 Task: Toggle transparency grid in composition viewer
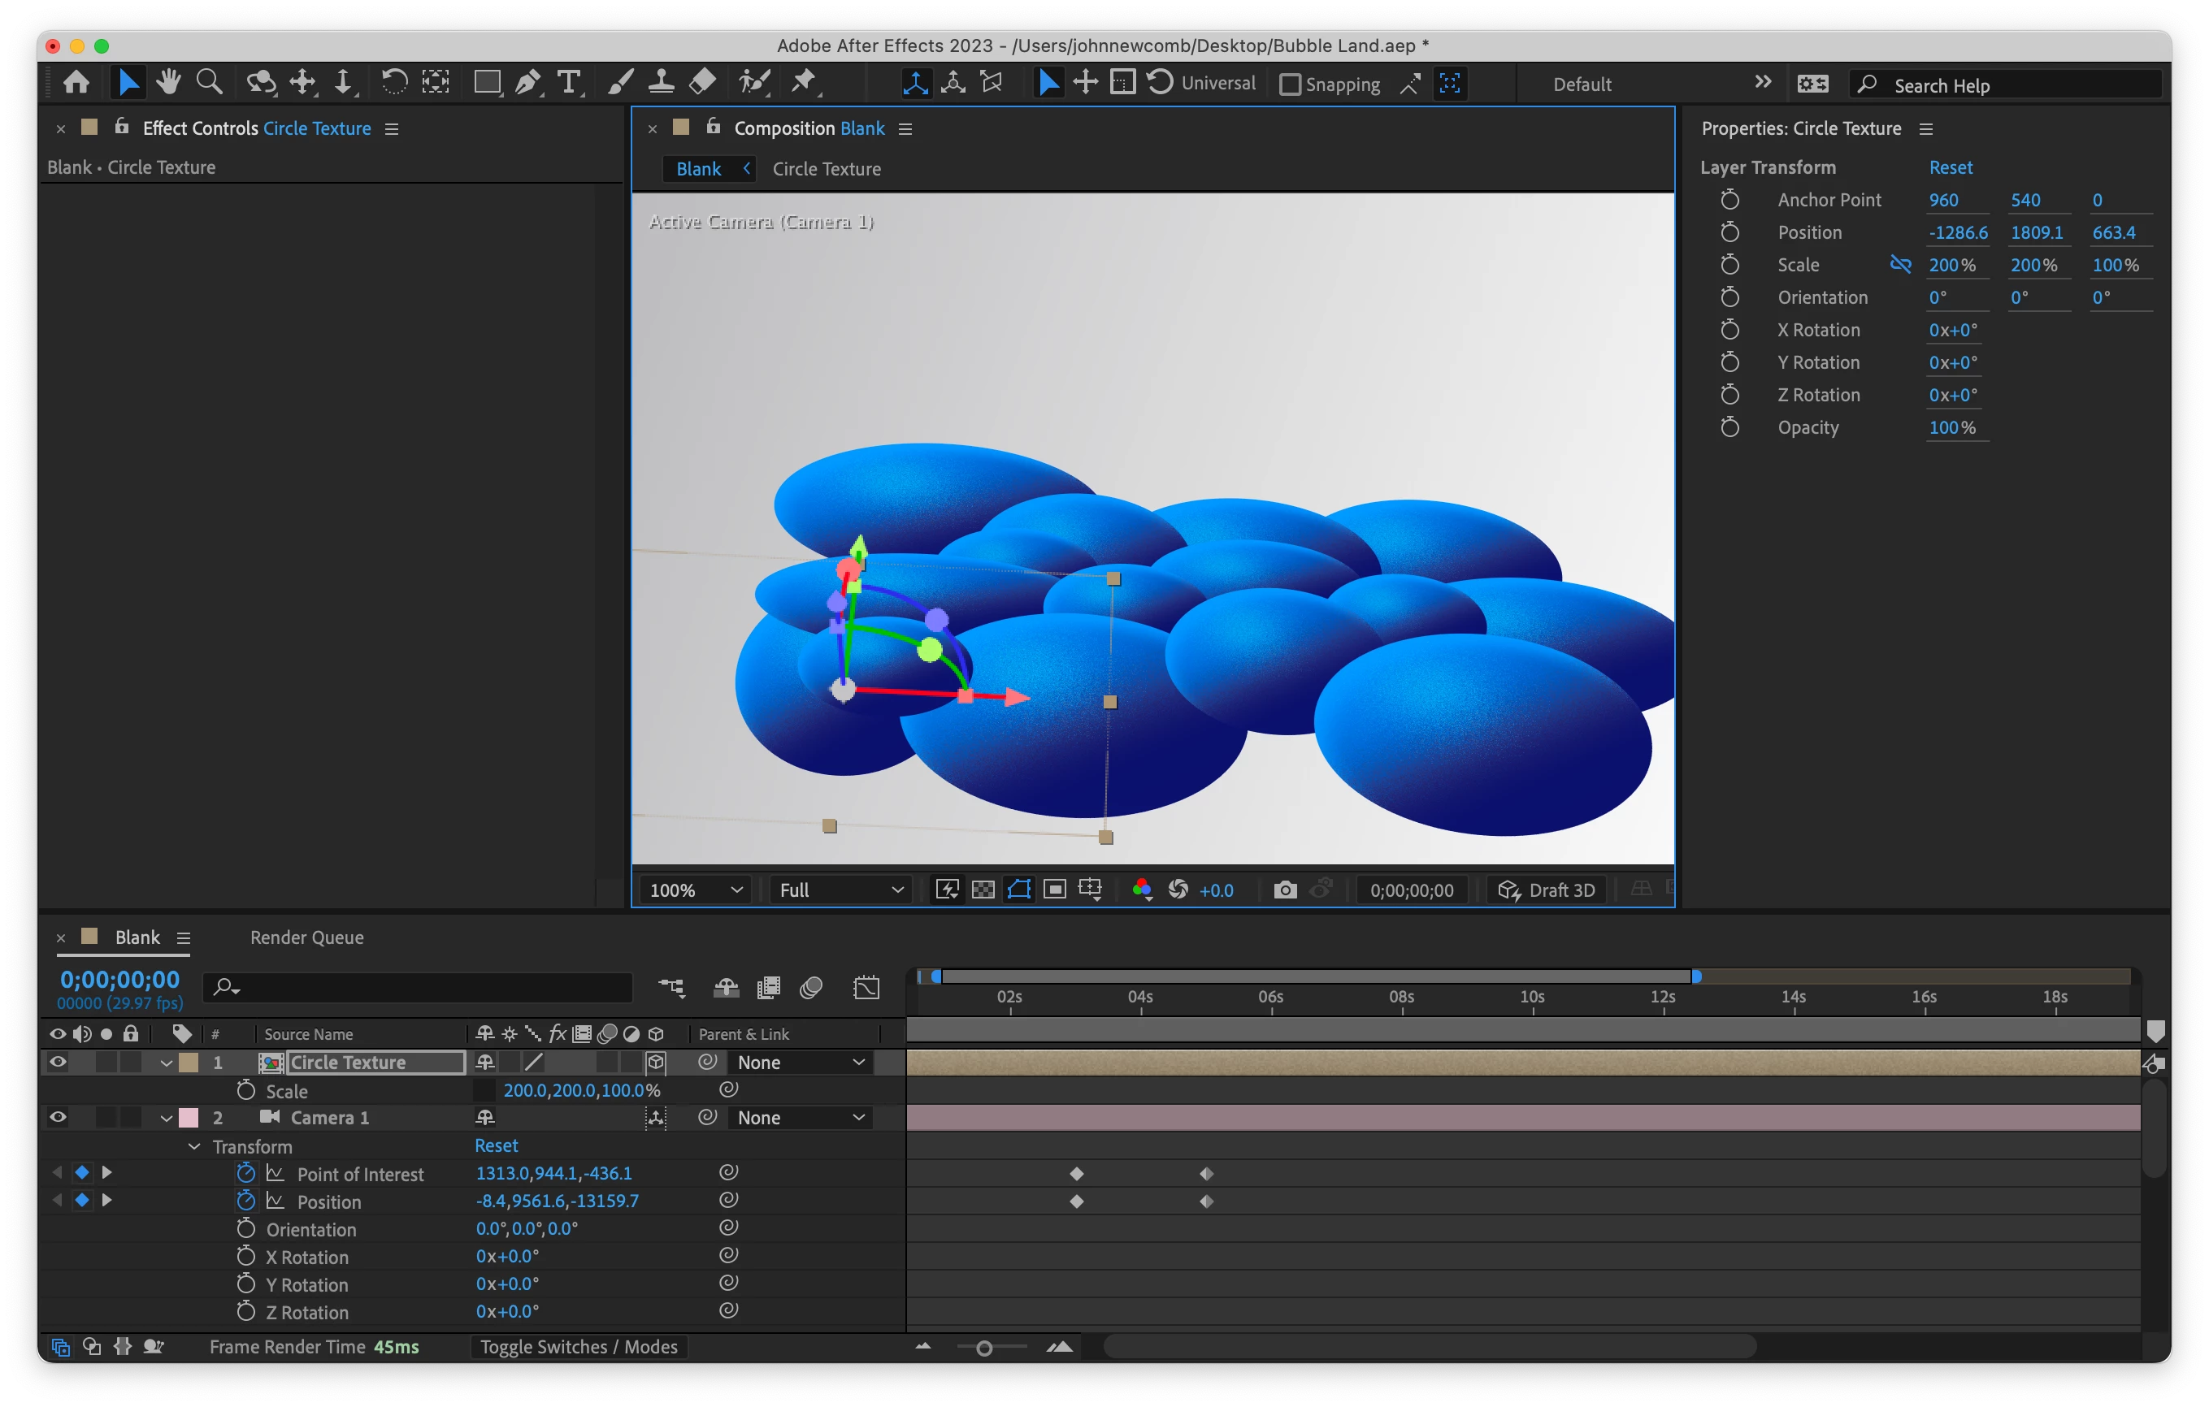[x=983, y=890]
